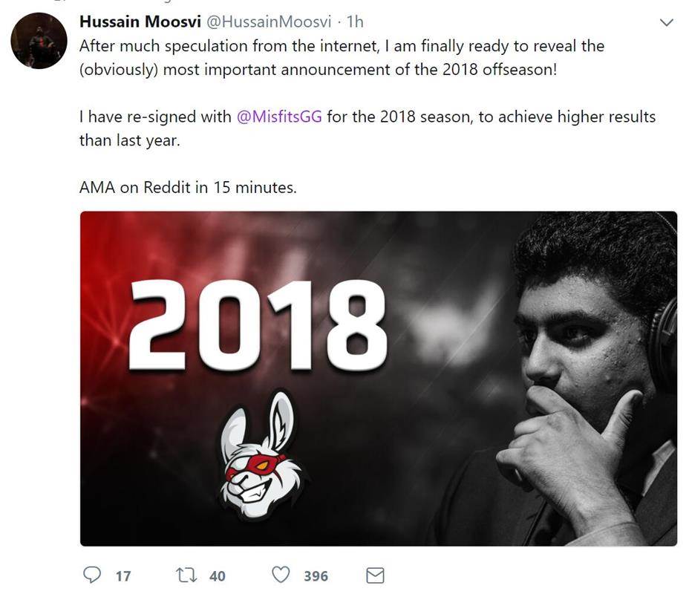Click the tweet author's profile avatar
This screenshot has height=594, width=689.
click(x=39, y=41)
